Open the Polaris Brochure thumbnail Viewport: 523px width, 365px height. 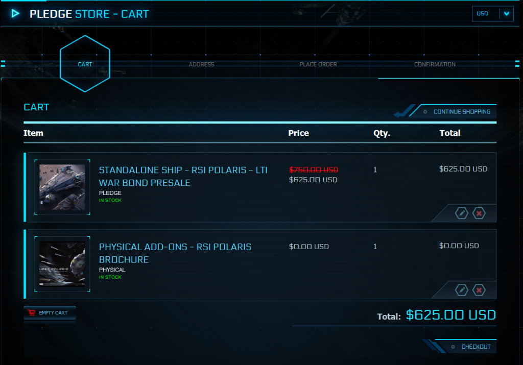tap(62, 264)
